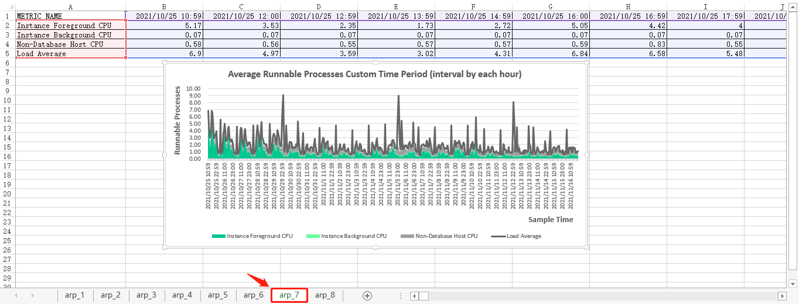The height and width of the screenshot is (304, 799).
Task: Click horizontal scrollbar right arrow
Action: click(781, 296)
